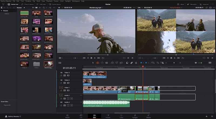Open the Effects Library panel
The height and width of the screenshot is (119, 216).
27,4
